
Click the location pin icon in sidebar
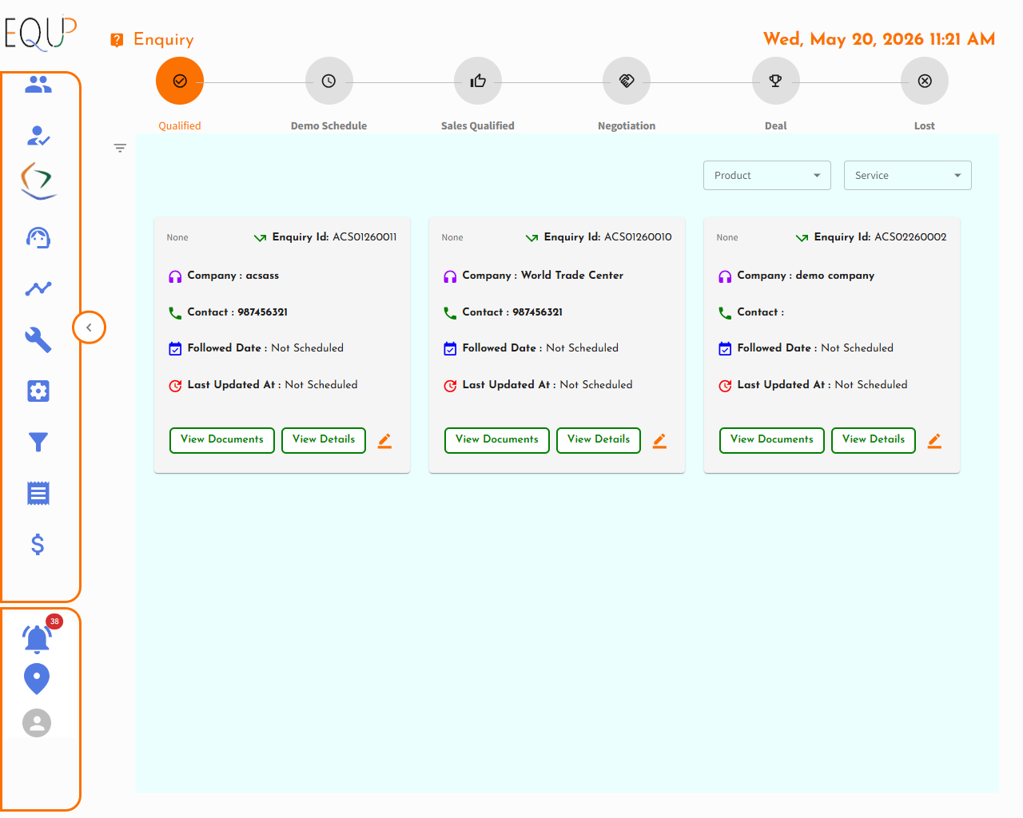37,679
